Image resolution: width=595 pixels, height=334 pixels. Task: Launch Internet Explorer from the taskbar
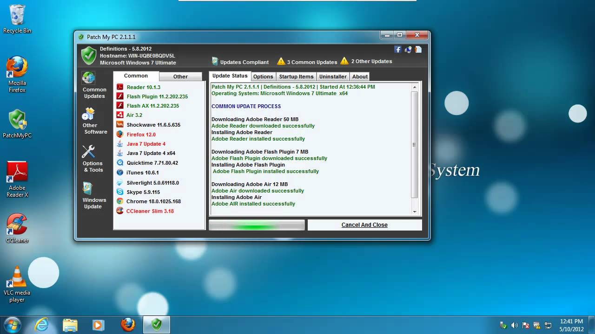(42, 325)
